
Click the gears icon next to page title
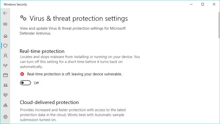(23, 18)
